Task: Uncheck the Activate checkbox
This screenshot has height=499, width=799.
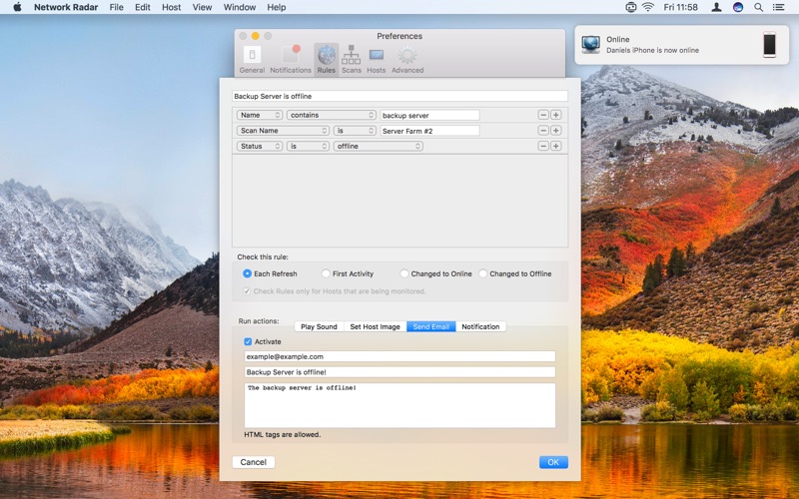Action: point(249,341)
